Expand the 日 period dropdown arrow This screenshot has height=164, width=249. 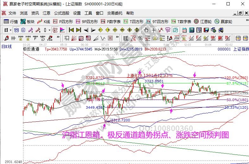pyautogui.click(x=10, y=30)
